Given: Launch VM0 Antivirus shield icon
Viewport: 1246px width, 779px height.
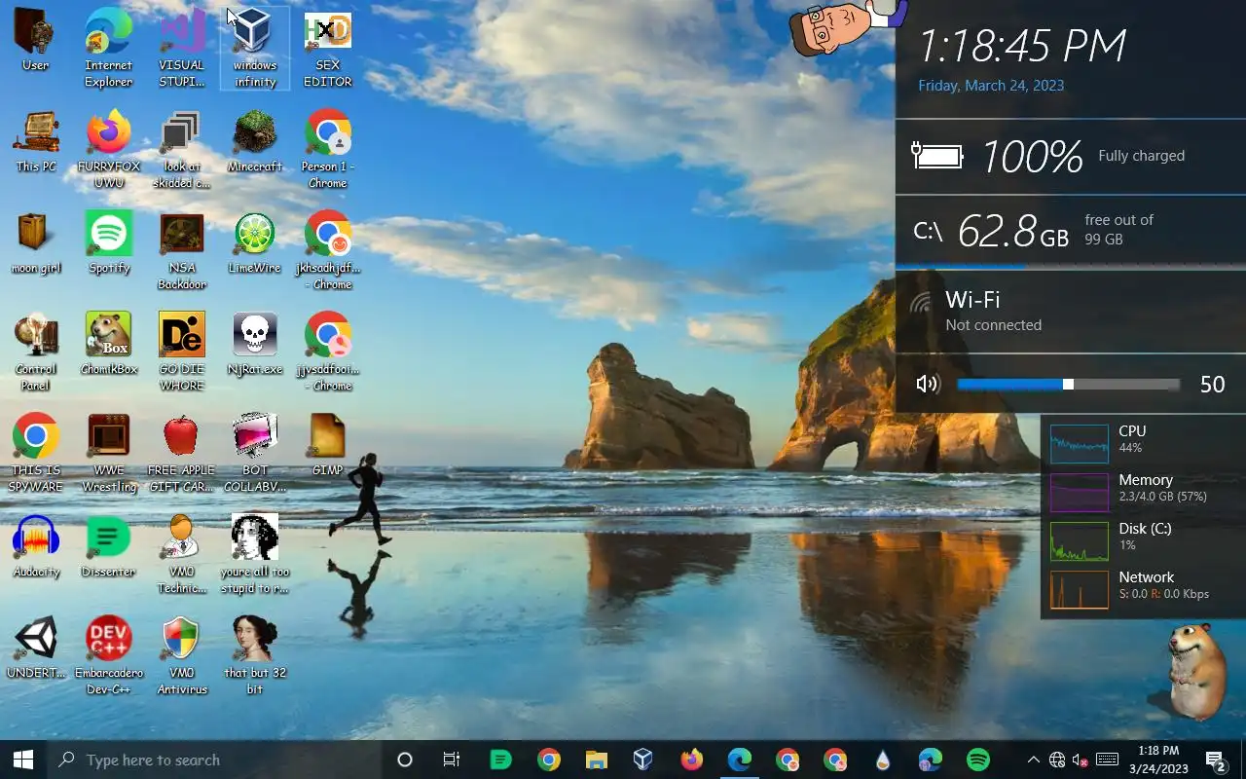Looking at the screenshot, I should pos(182,655).
